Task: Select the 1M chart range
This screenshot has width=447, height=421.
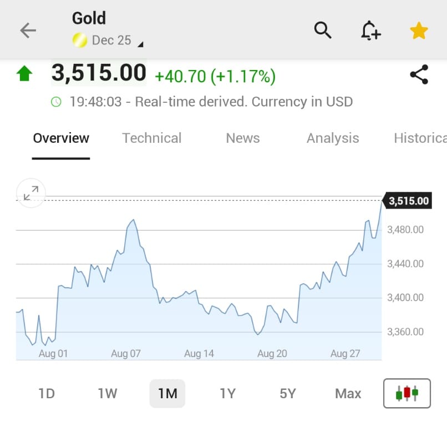Action: click(x=167, y=394)
